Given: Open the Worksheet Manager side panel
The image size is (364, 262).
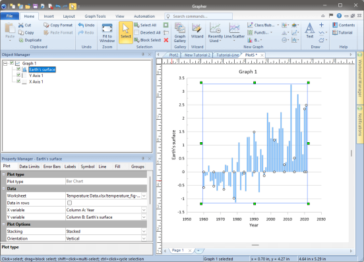Looking at the screenshot, I should [360, 78].
